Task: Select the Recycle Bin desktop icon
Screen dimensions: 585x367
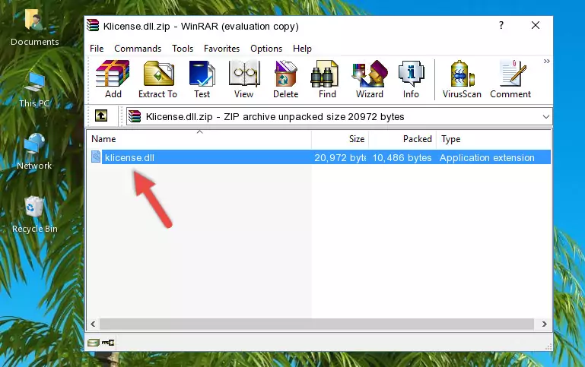Action: click(35, 214)
